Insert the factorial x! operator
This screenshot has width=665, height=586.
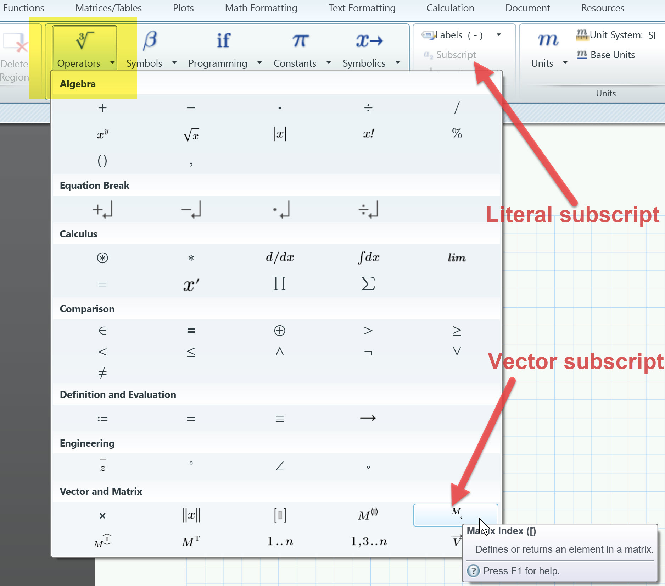click(x=368, y=134)
